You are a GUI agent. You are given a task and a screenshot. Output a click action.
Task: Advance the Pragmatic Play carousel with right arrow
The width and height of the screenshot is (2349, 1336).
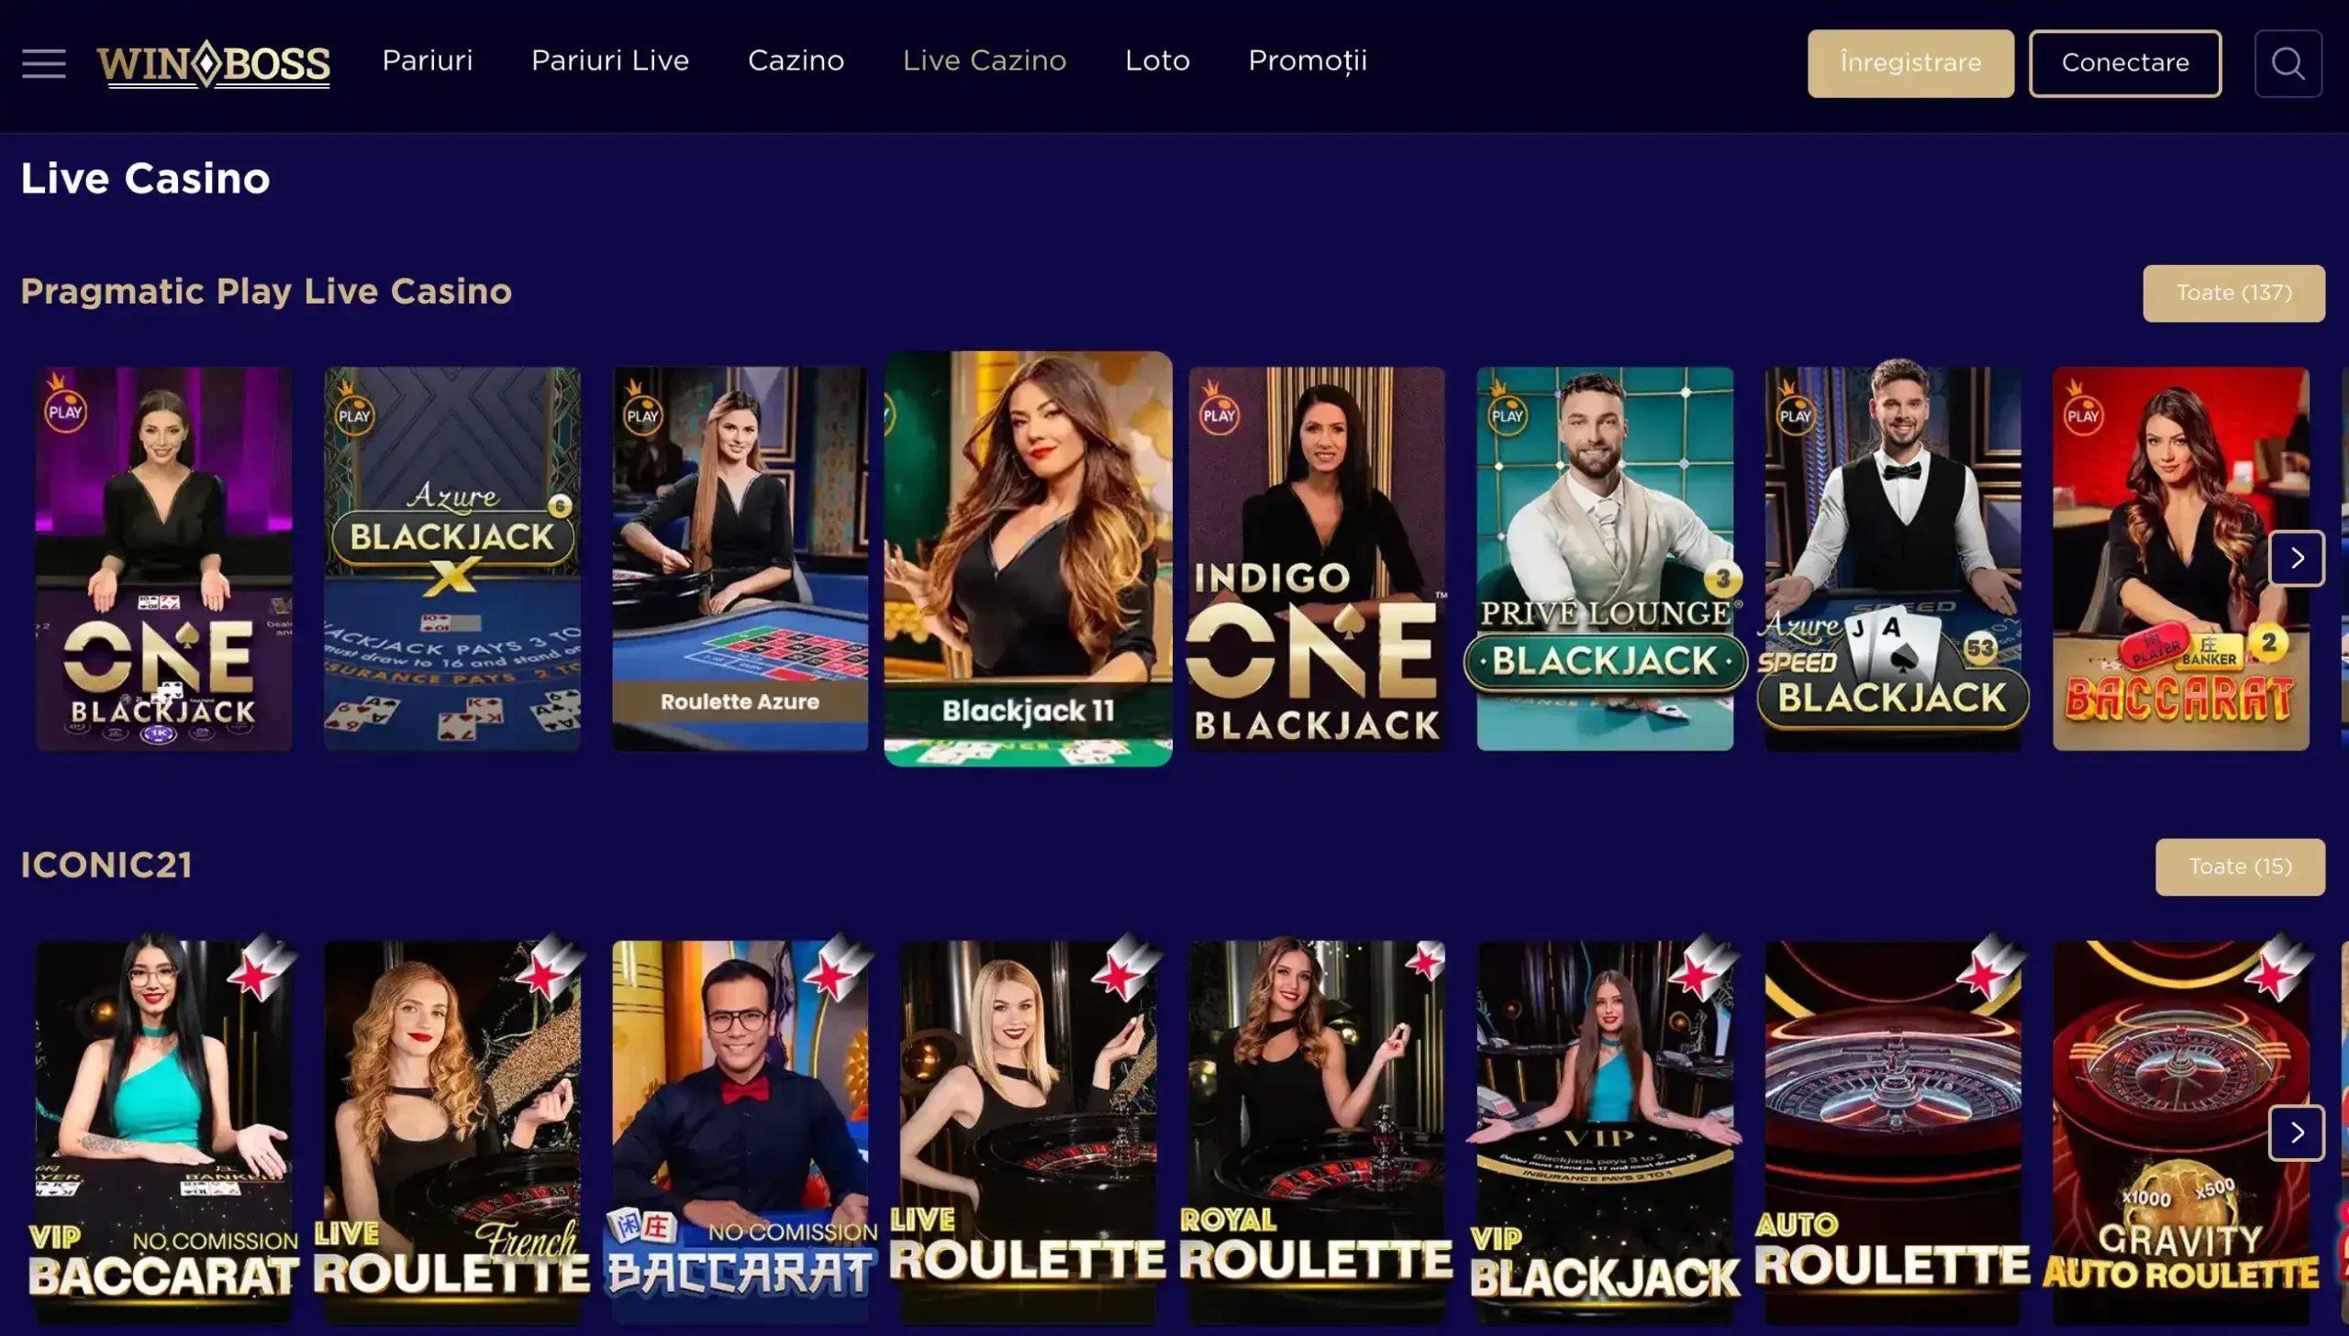[x=2297, y=558]
